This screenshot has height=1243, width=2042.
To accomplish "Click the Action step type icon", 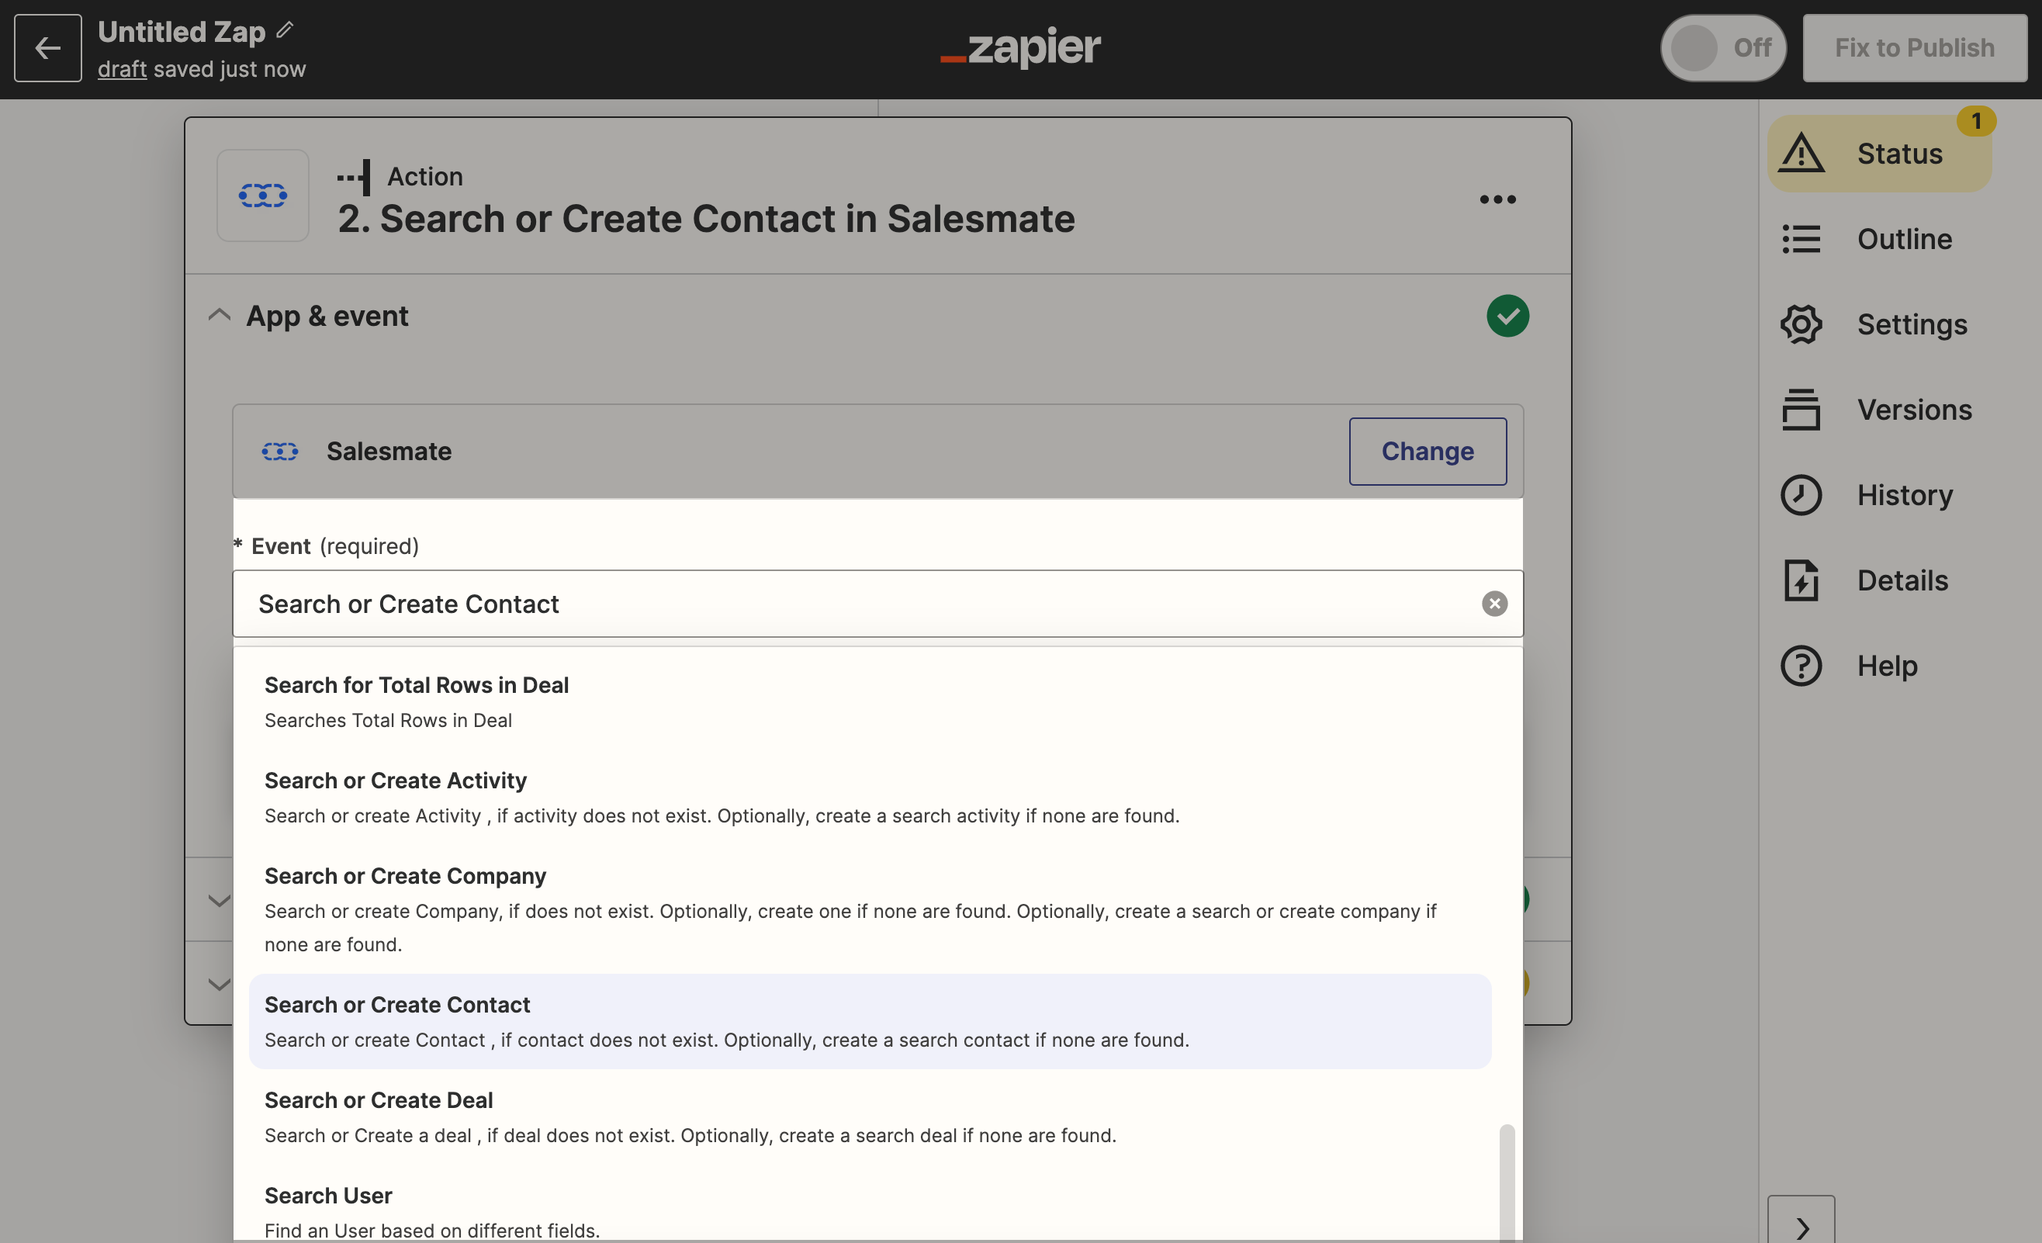I will (x=354, y=178).
